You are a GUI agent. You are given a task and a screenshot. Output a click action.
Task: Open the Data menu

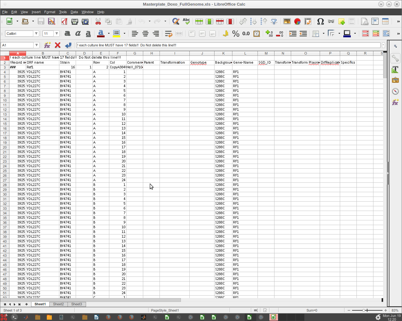[x=74, y=12]
